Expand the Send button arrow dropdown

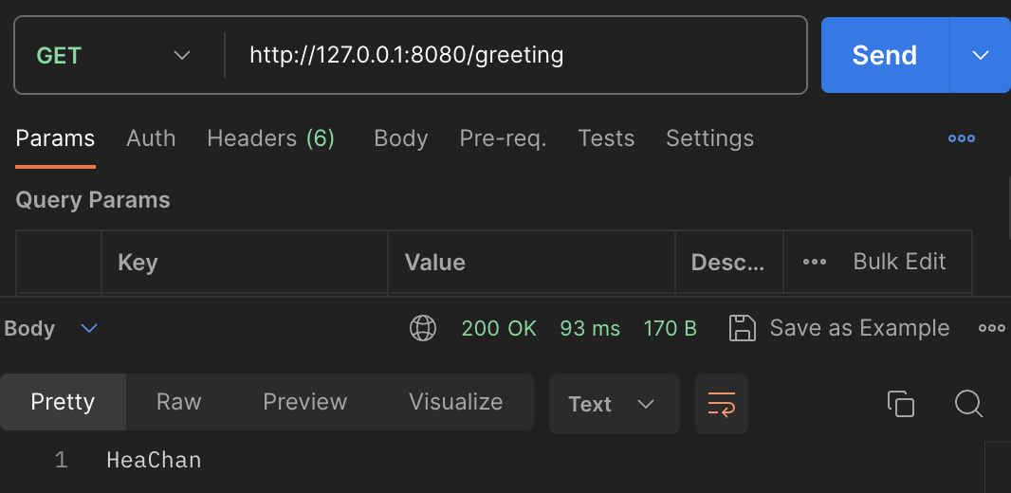tap(980, 55)
